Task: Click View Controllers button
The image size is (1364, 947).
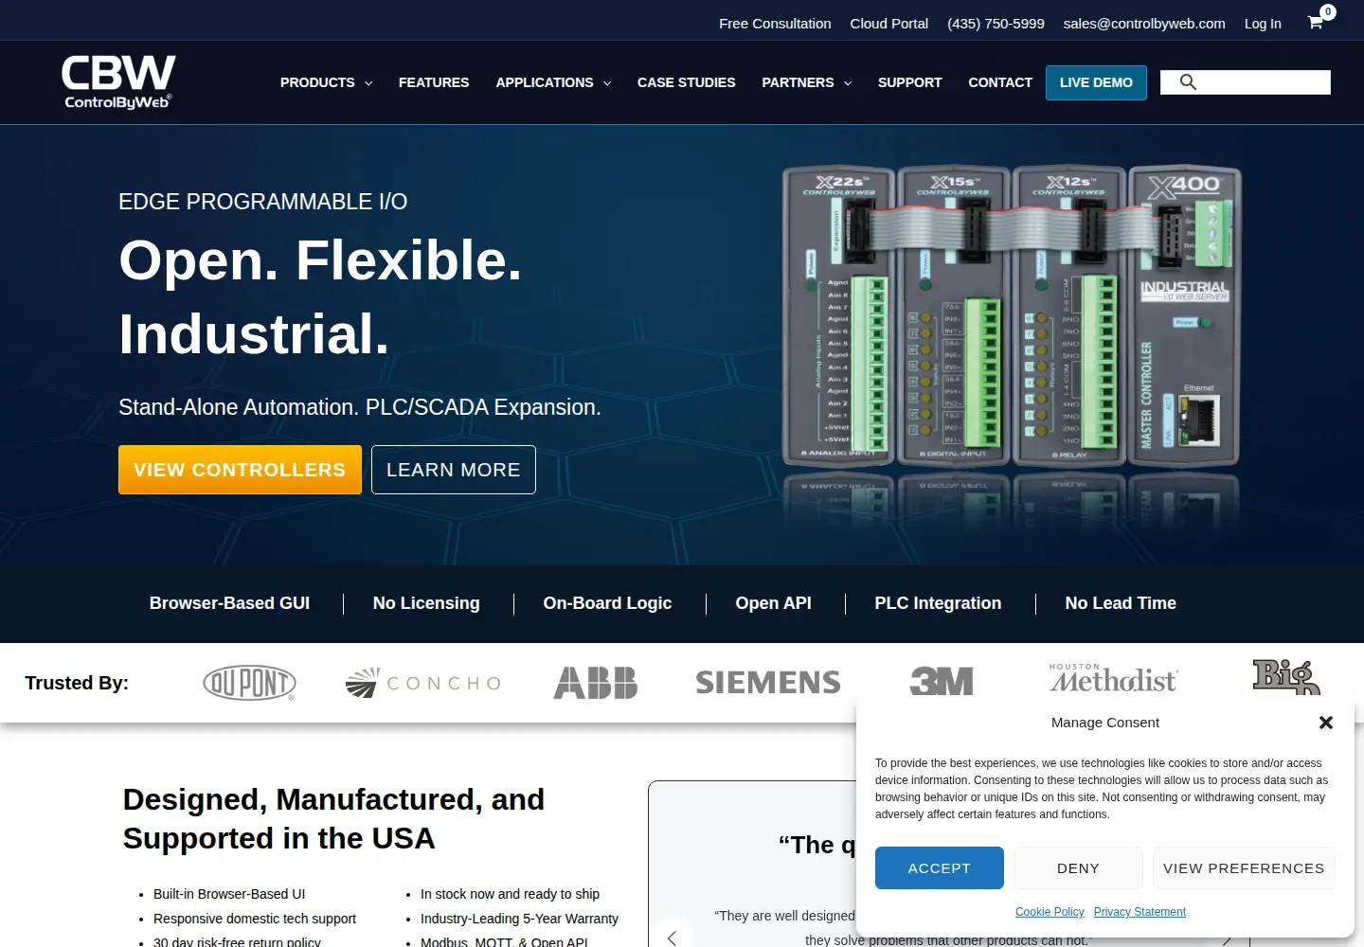Action: tap(240, 470)
